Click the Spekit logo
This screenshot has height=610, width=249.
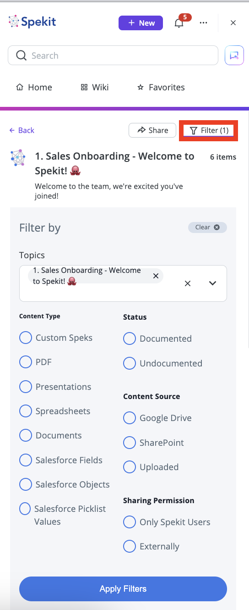click(x=32, y=22)
